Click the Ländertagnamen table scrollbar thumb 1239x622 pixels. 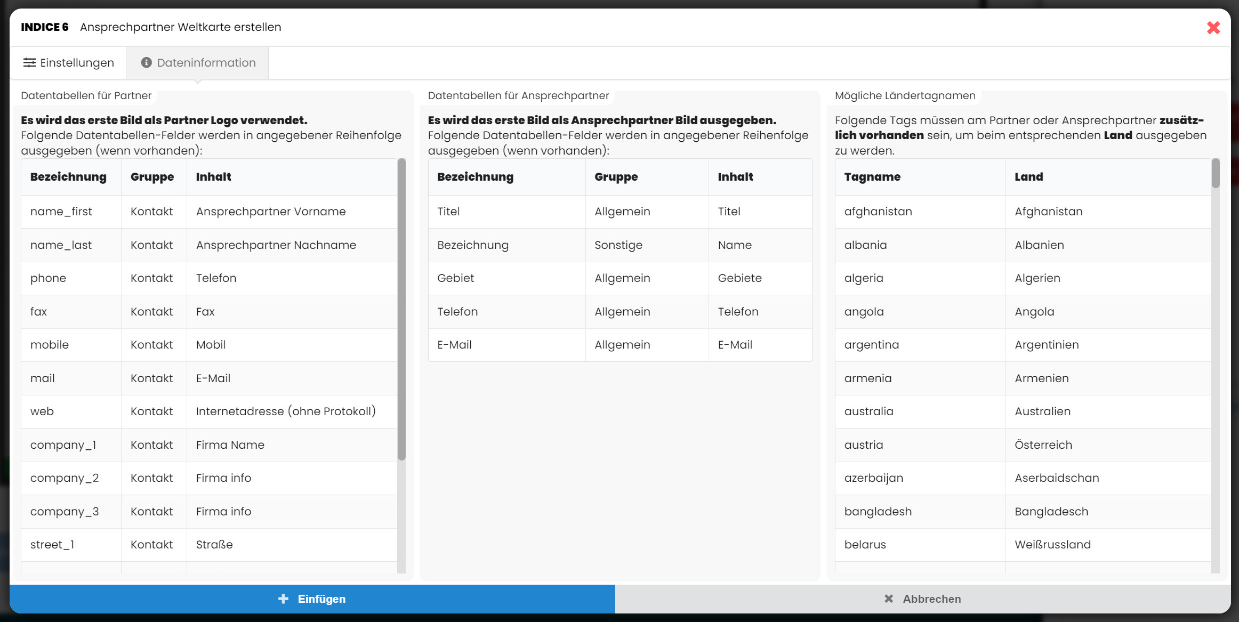tap(1215, 173)
